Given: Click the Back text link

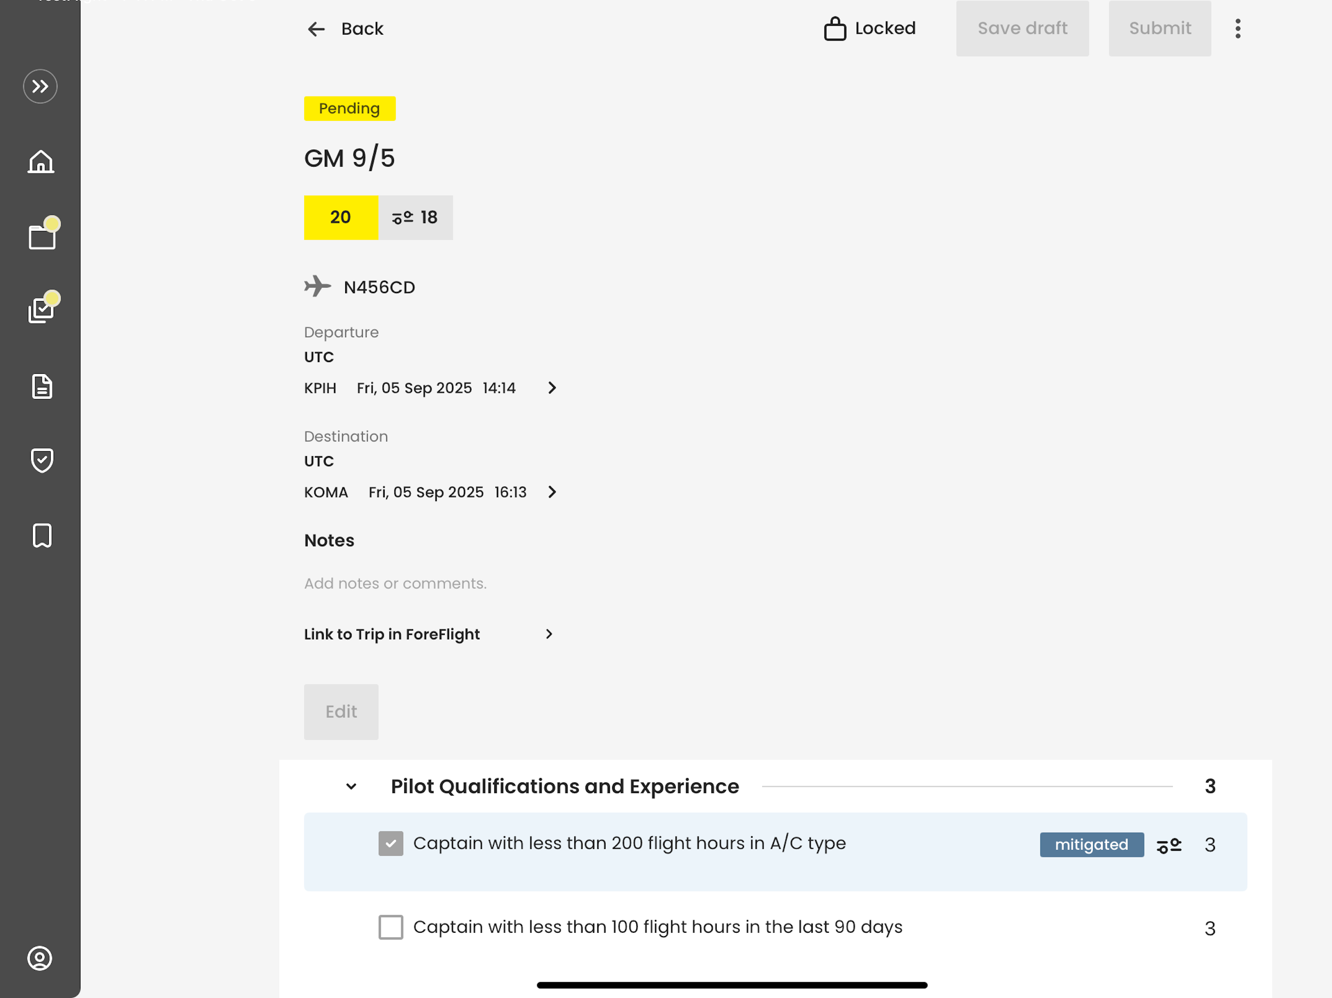Looking at the screenshot, I should (362, 28).
